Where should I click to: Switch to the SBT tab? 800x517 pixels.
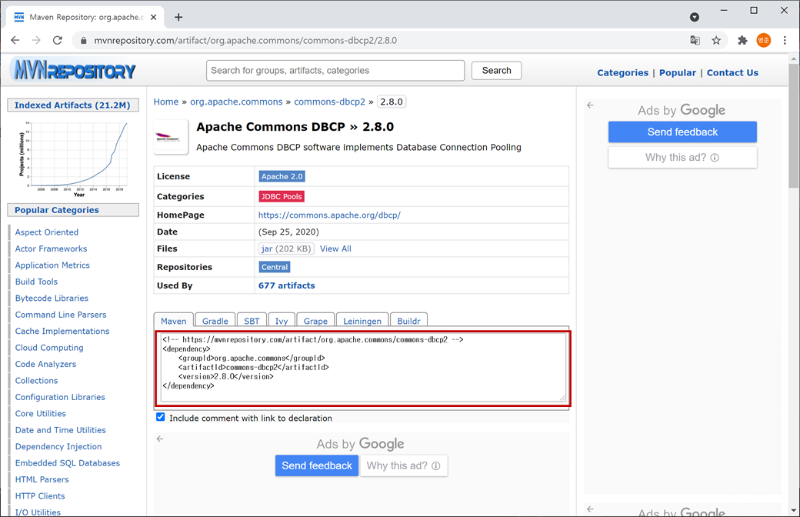point(252,321)
